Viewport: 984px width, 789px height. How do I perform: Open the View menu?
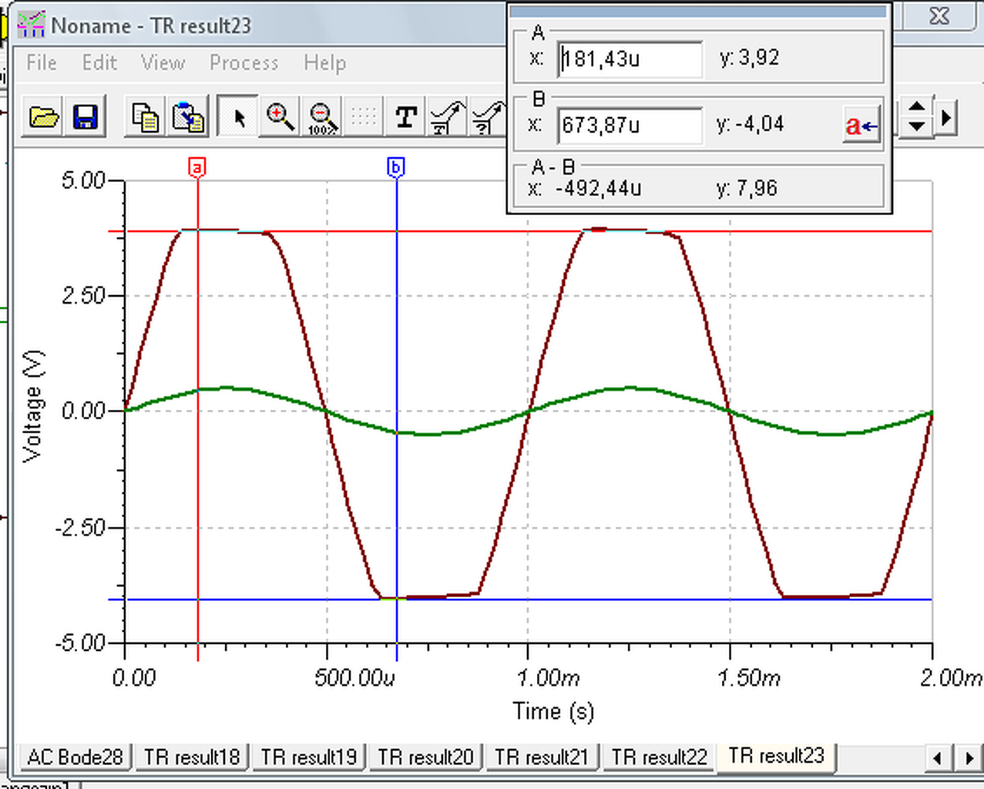163,62
